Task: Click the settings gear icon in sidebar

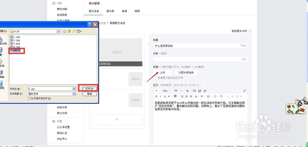Action: 53,121
